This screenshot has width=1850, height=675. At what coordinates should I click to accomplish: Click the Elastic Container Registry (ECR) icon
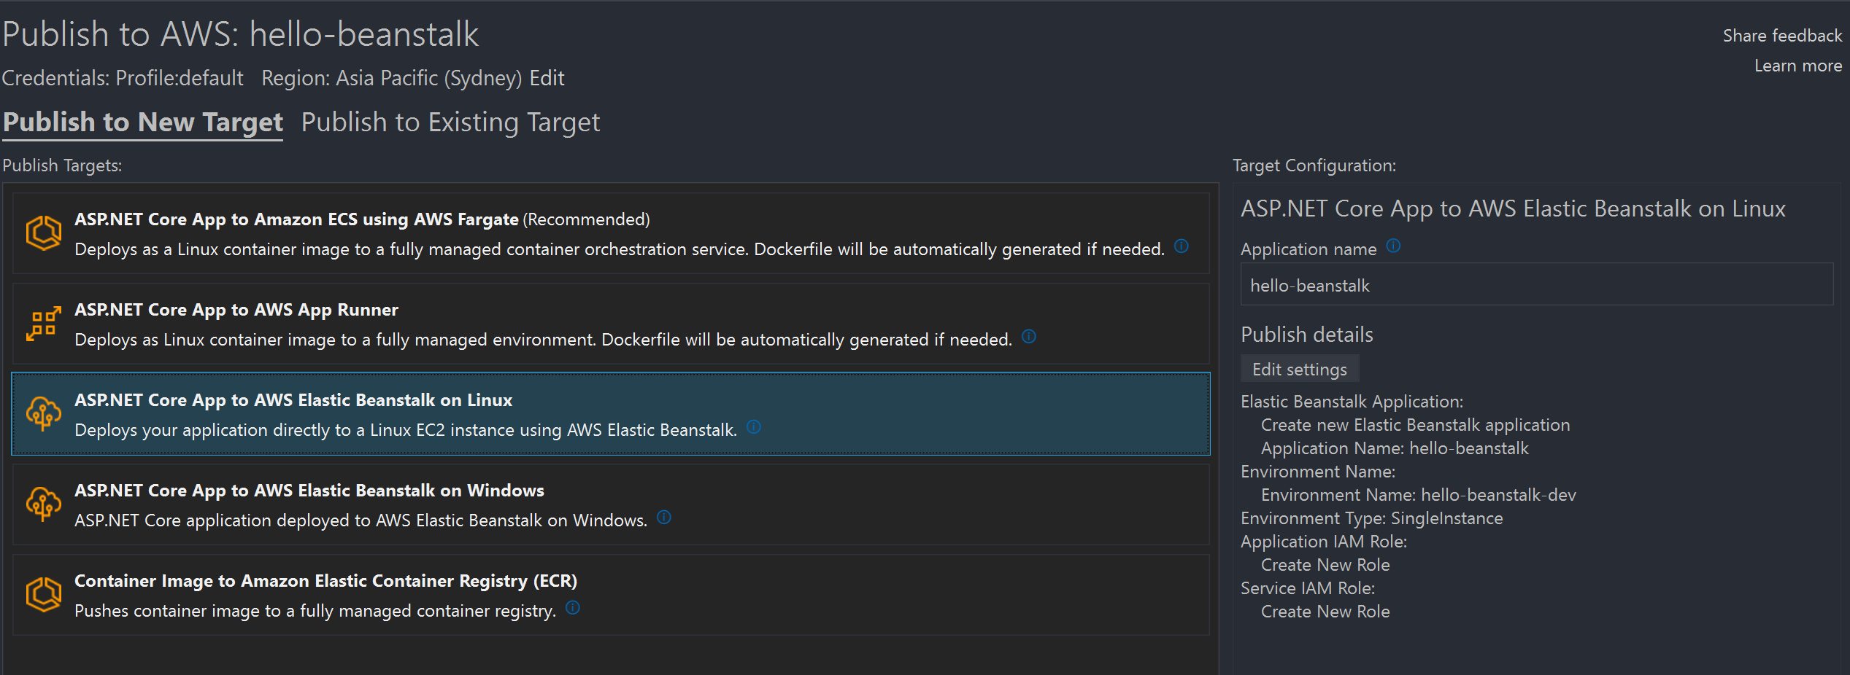tap(43, 595)
